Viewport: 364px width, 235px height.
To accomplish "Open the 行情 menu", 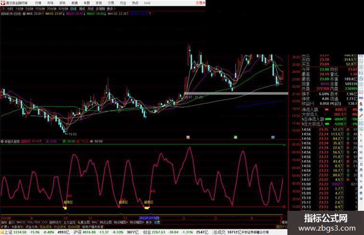I will click(x=38, y=3).
